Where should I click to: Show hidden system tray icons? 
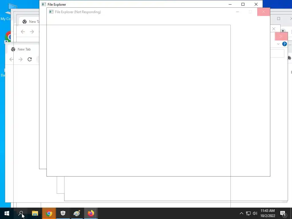[x=241, y=213]
